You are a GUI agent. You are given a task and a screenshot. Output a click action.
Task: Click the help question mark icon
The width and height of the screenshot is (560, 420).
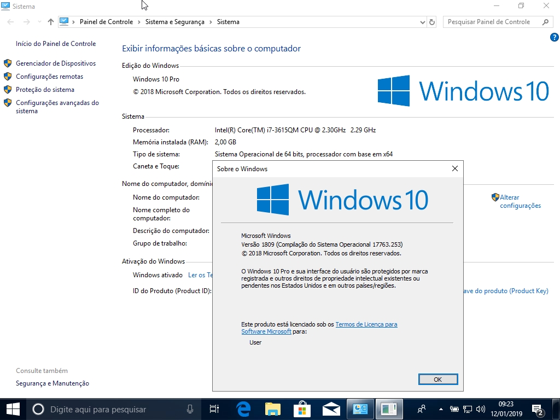(x=555, y=37)
